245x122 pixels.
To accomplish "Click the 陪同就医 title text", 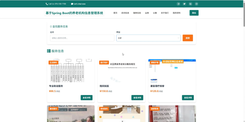I will [104, 86].
